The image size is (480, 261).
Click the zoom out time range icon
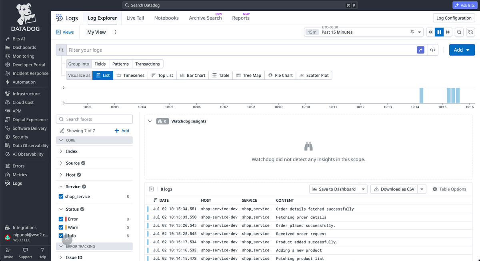click(x=459, y=32)
